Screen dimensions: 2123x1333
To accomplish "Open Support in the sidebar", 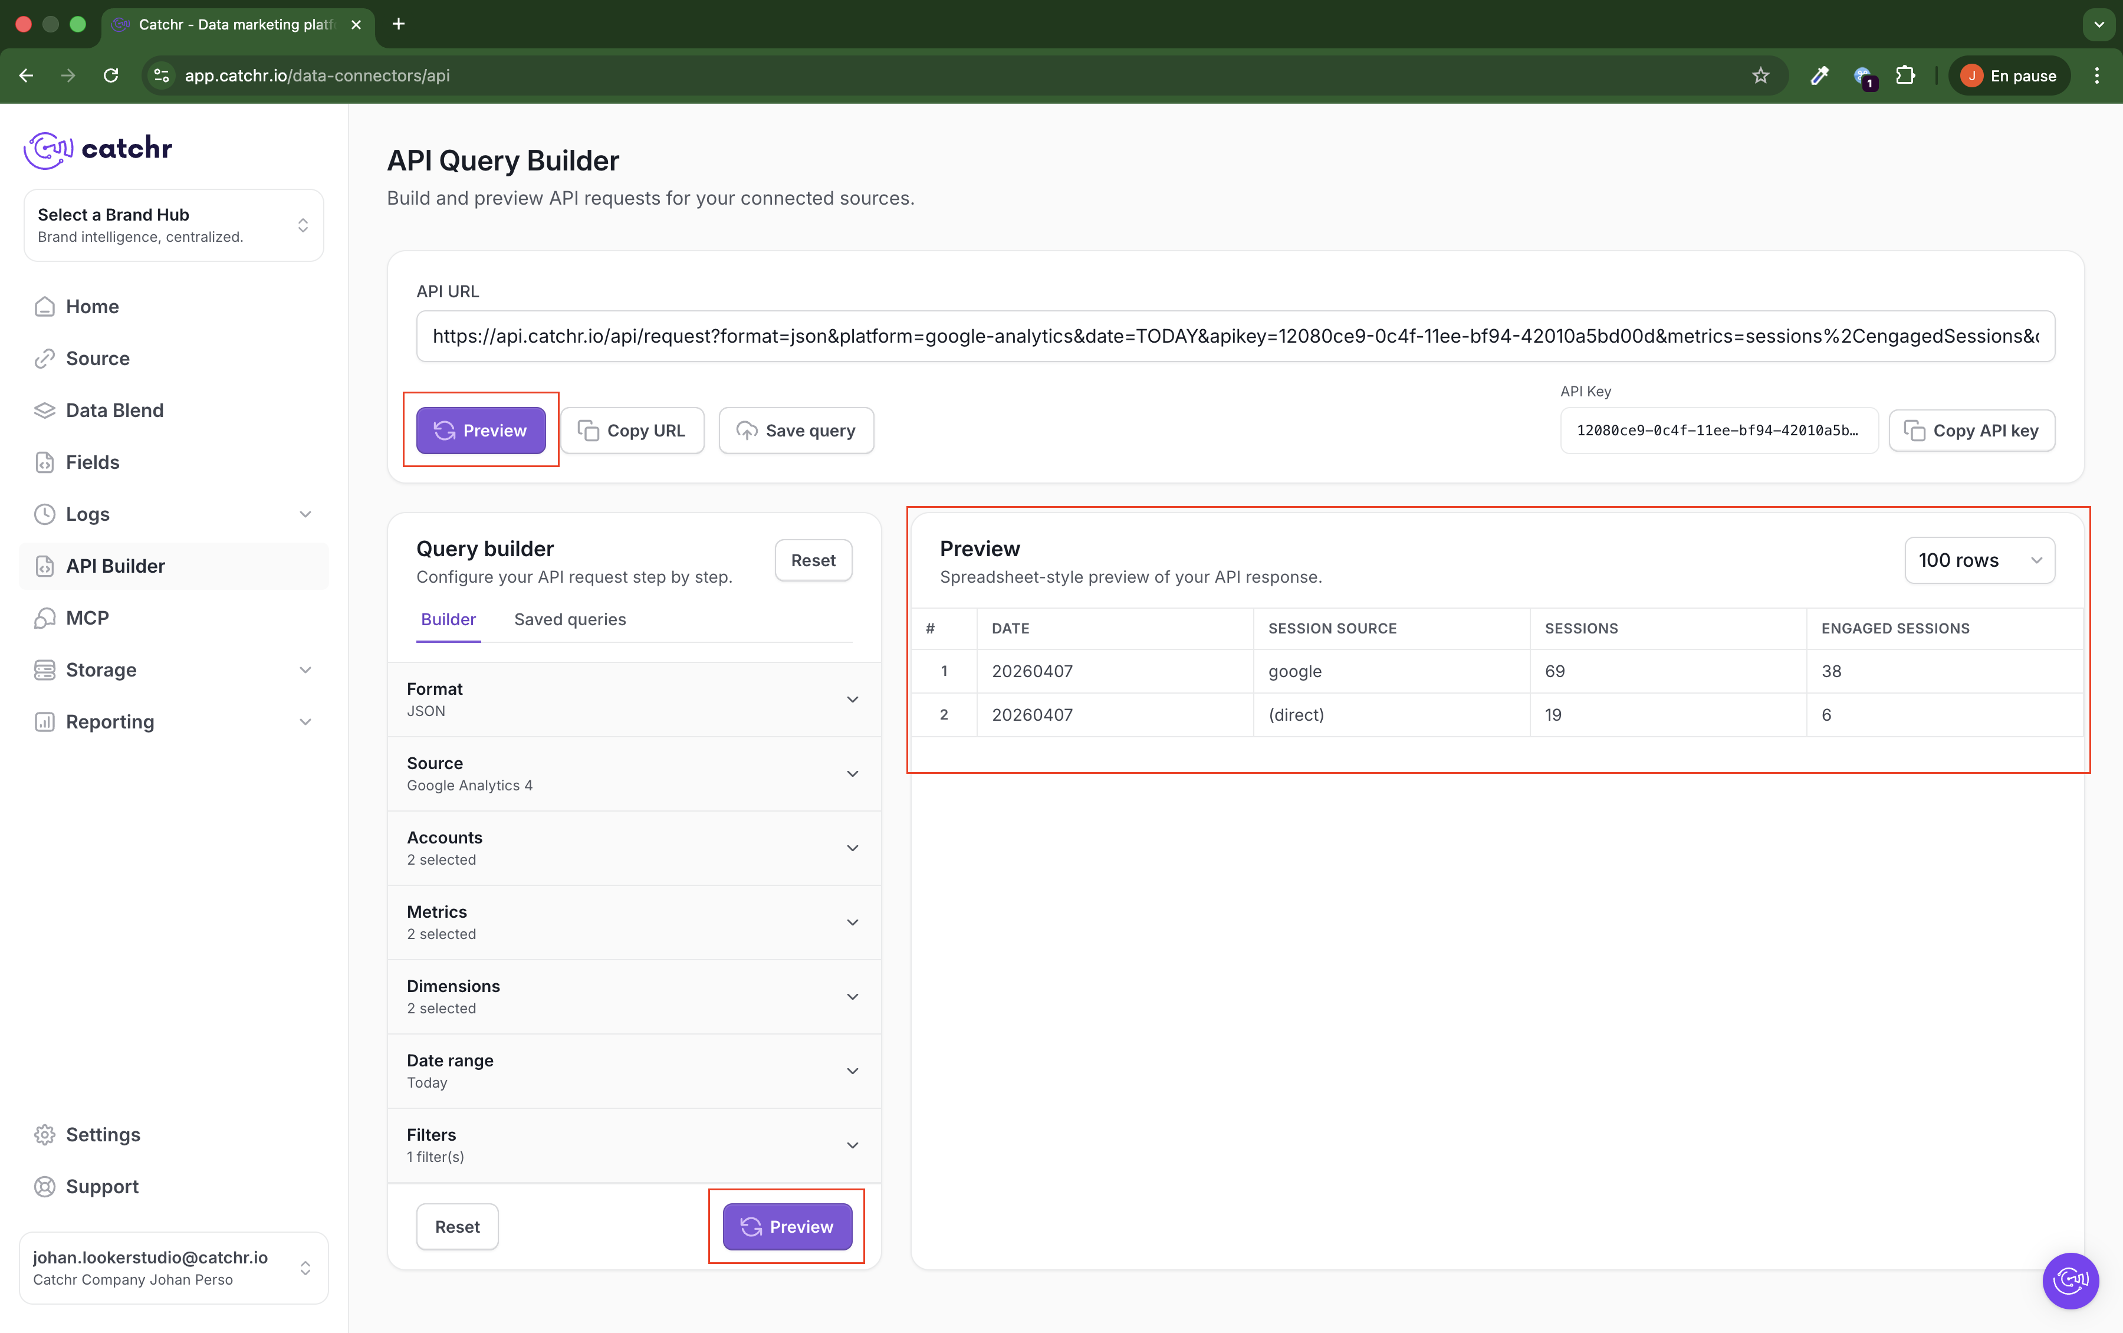I will [101, 1187].
